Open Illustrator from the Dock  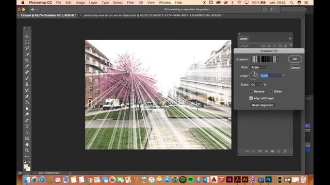pyautogui.click(x=245, y=180)
